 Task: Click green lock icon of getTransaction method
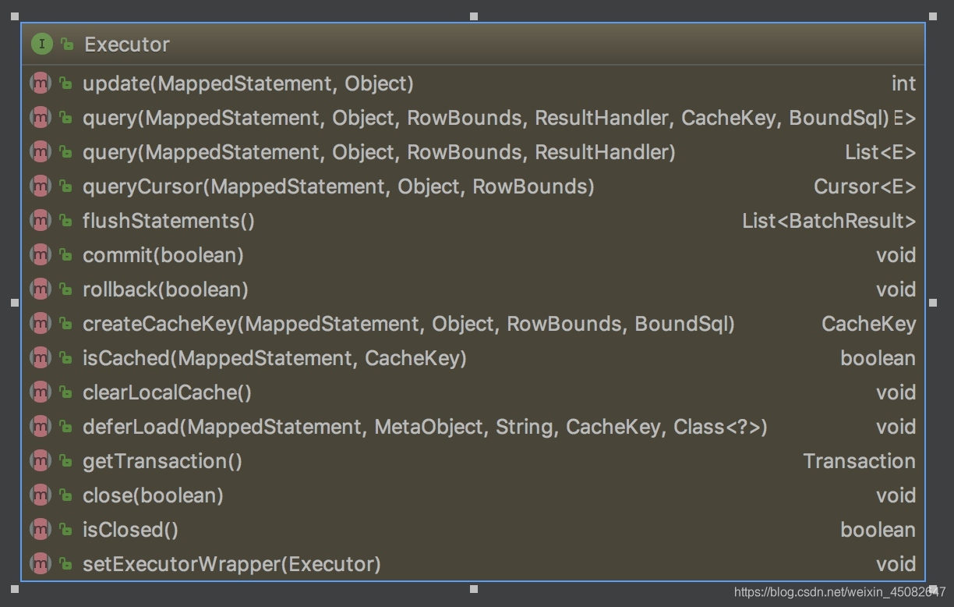(x=66, y=461)
